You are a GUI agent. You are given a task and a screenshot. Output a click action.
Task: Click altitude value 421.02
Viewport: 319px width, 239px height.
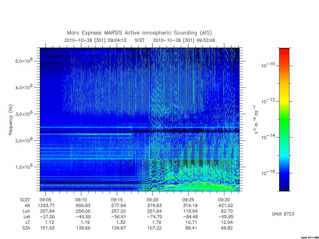coord(226,205)
